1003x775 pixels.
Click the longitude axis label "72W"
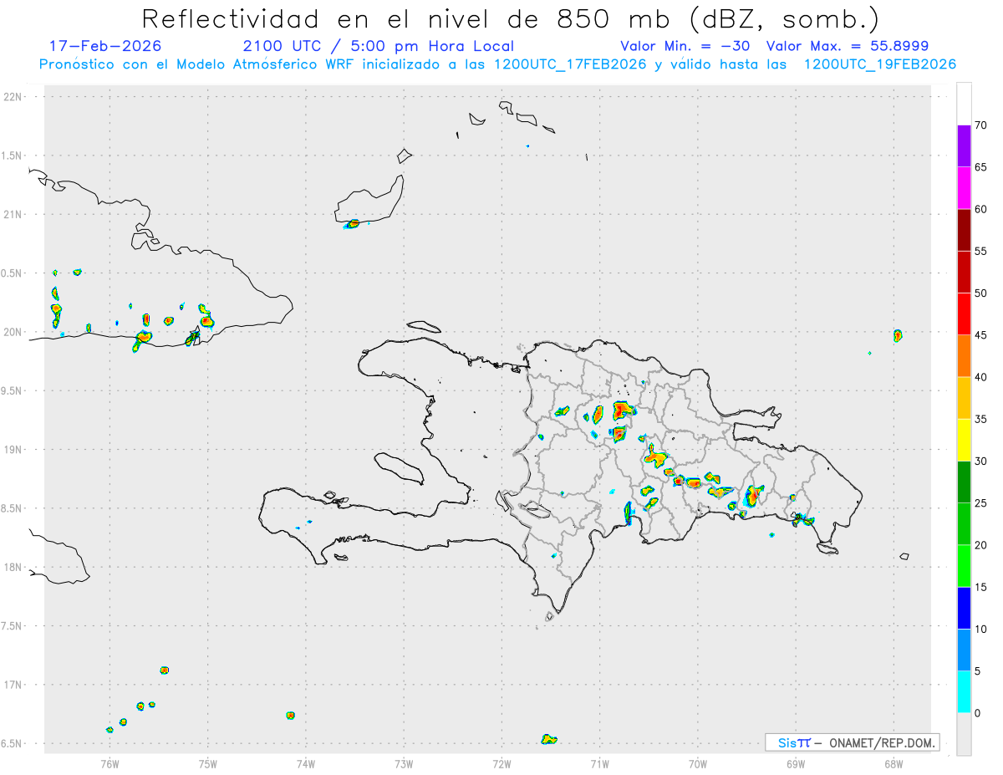tap(501, 763)
